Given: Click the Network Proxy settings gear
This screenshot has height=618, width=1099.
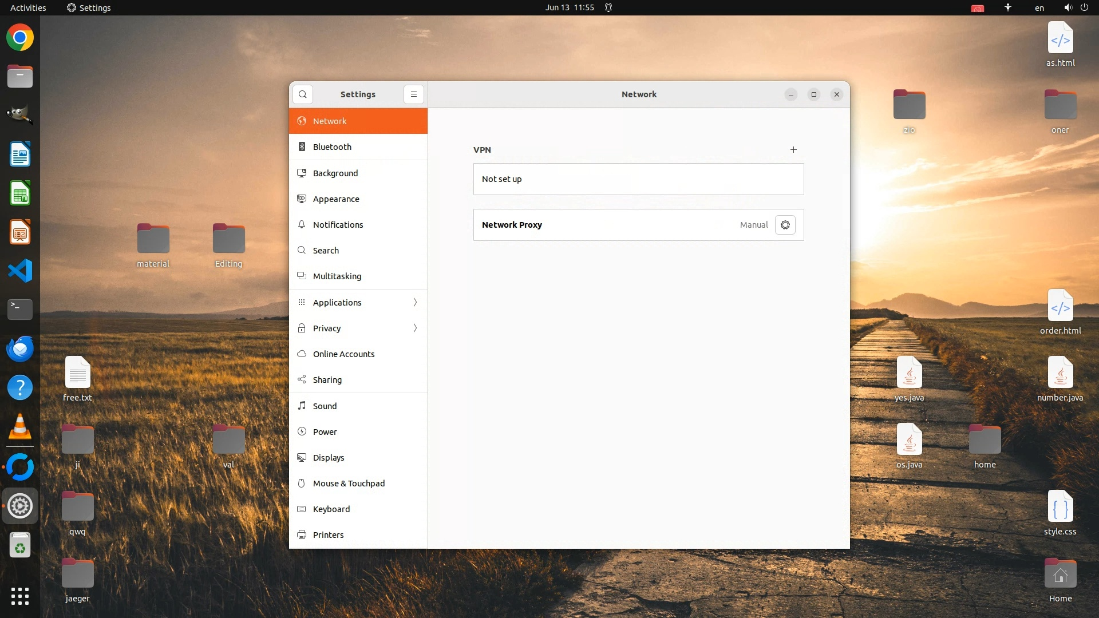Looking at the screenshot, I should [785, 225].
